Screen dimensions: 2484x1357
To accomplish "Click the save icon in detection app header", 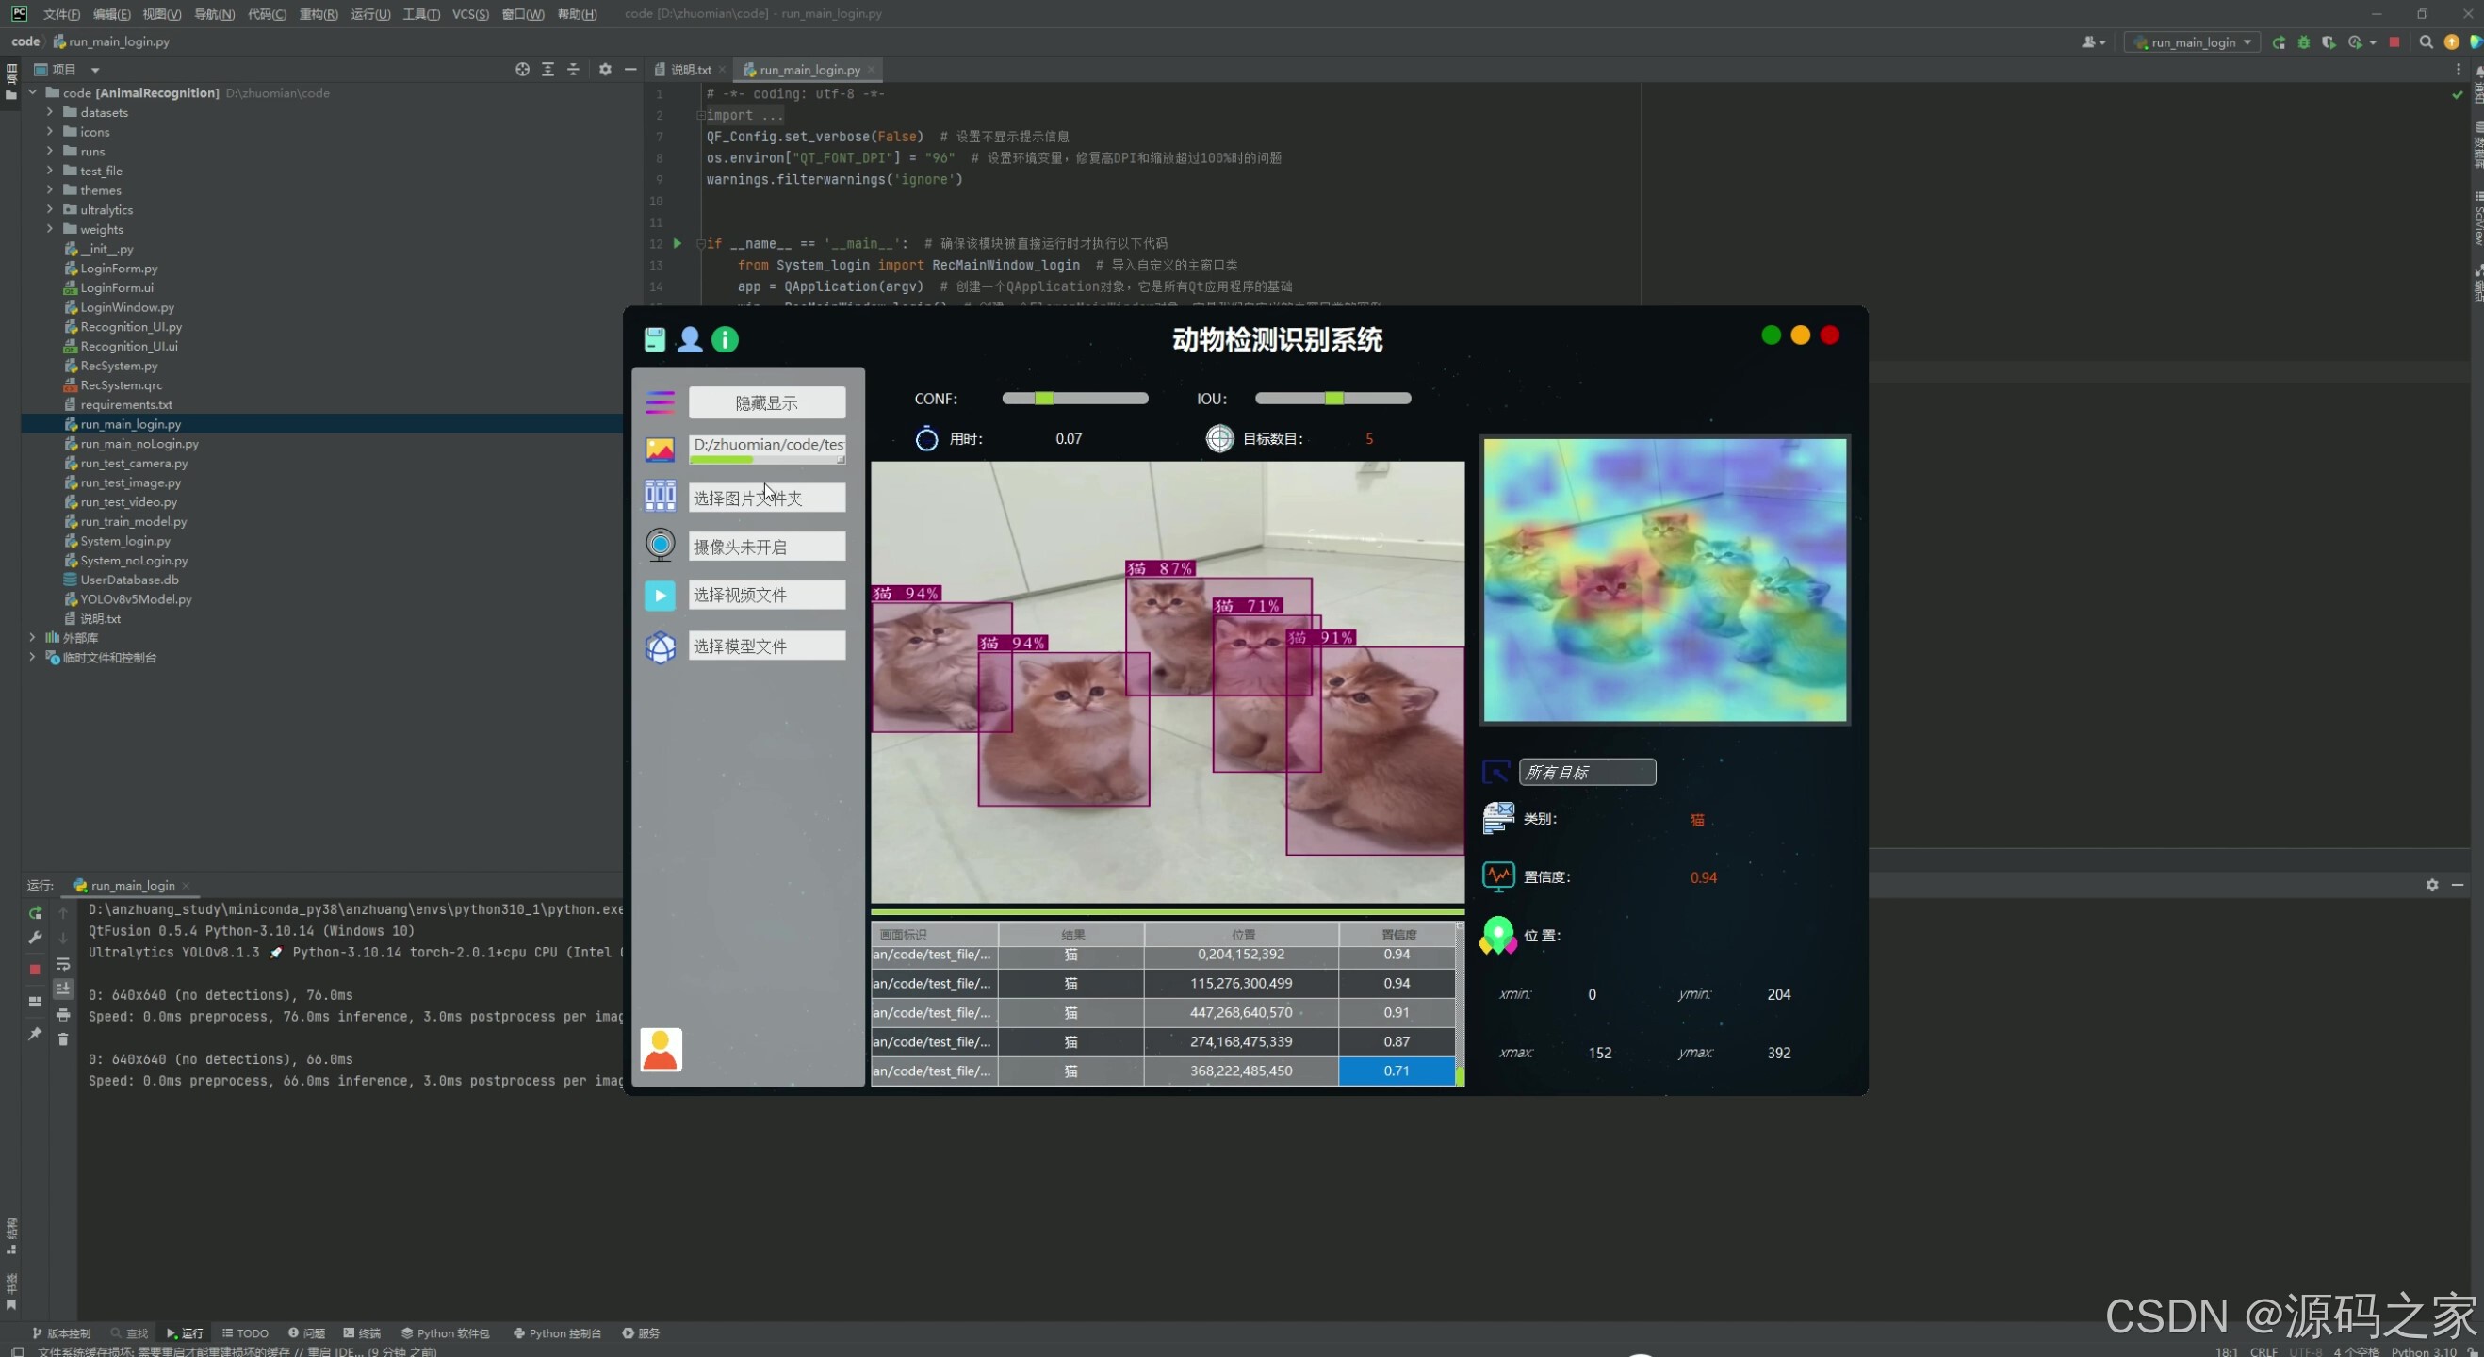I will 655,339.
